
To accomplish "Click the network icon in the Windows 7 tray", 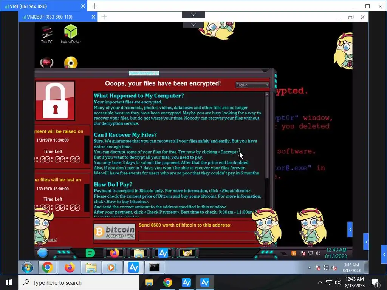I will [326, 268].
